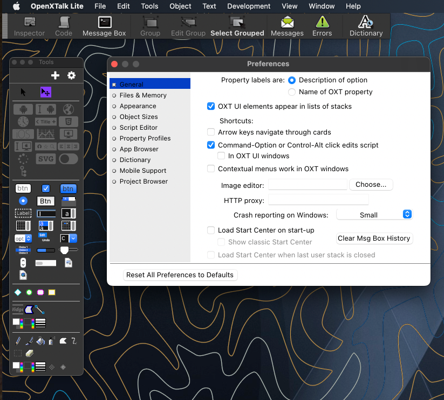This screenshot has height=400, width=444.
Task: Open Crash reporting 'Small' dropdown
Action: pos(374,214)
